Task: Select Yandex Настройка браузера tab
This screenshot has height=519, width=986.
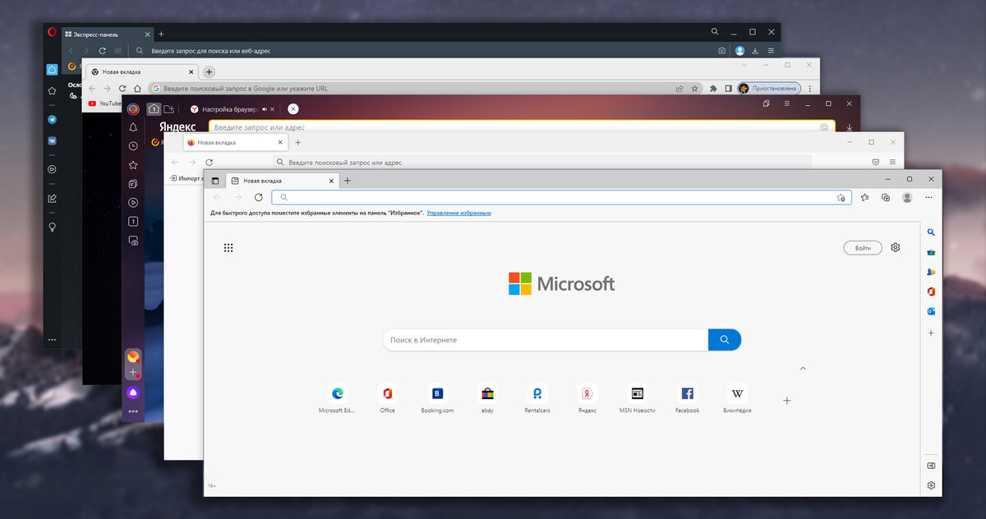Action: click(233, 108)
